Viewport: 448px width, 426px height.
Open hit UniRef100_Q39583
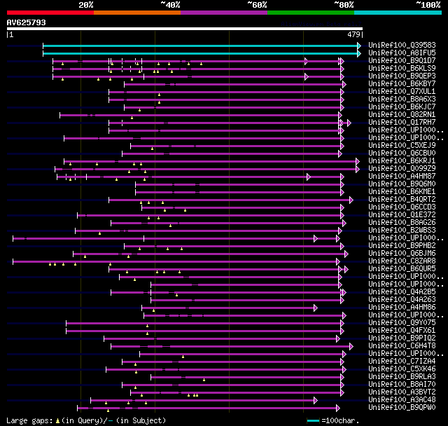[402, 45]
